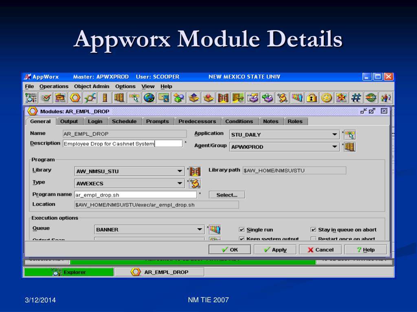This screenshot has width=417, height=312.
Task: Click the Apply button
Action: [x=275, y=250]
